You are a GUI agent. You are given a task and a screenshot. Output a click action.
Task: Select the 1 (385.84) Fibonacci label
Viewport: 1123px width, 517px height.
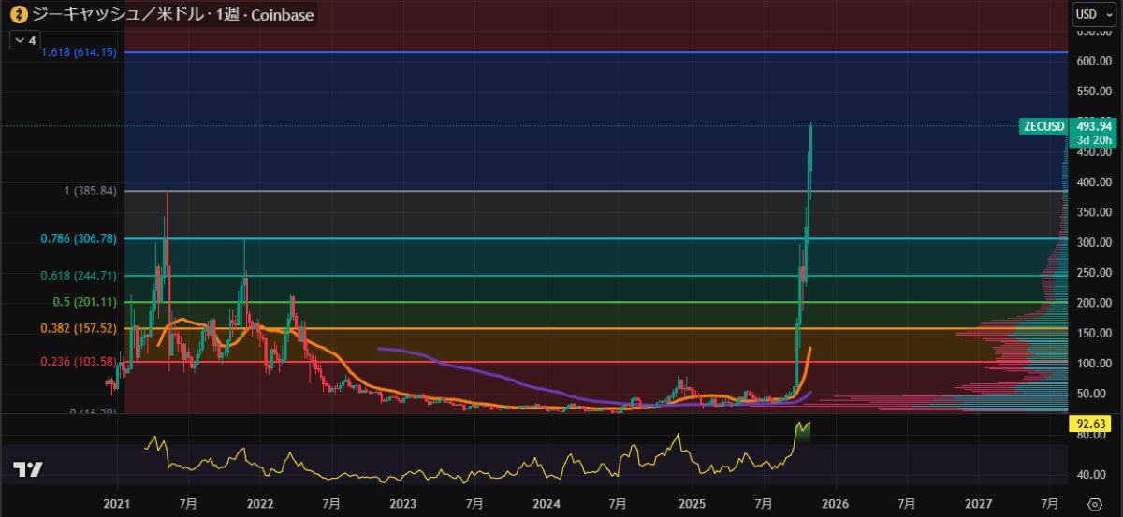[90, 191]
